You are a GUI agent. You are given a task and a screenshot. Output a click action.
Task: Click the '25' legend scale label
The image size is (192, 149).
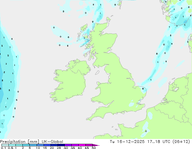59,148
